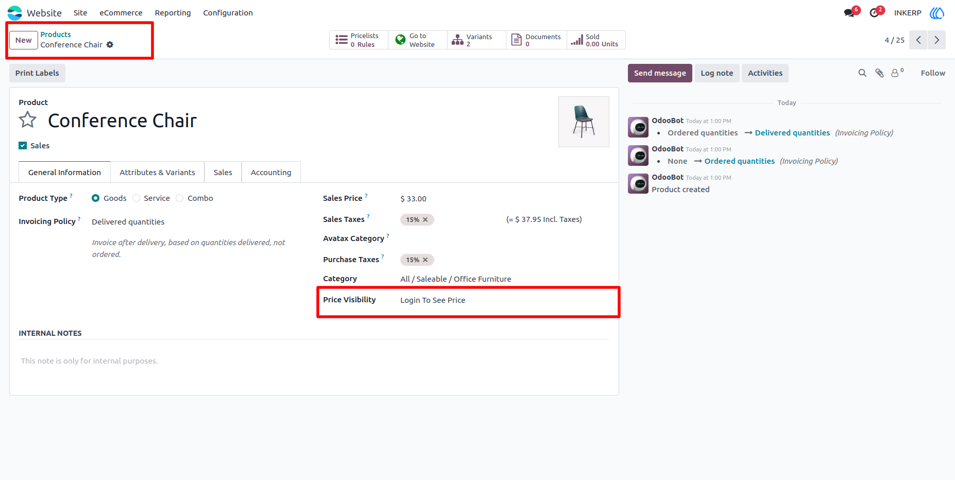Viewport: 955px width, 480px height.
Task: Click Follow button
Action: [933, 73]
